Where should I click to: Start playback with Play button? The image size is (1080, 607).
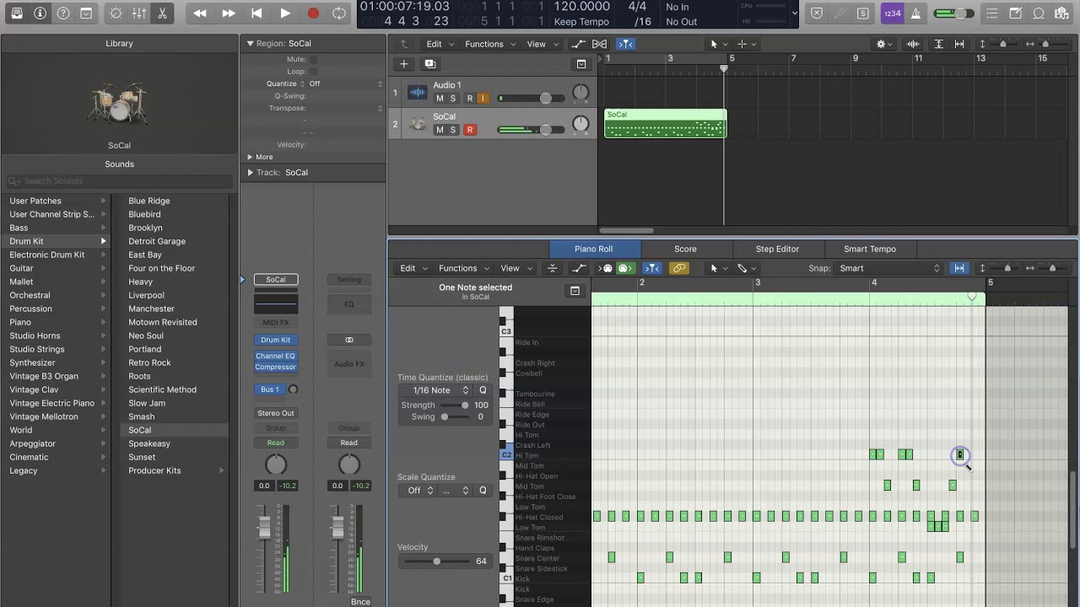(285, 13)
